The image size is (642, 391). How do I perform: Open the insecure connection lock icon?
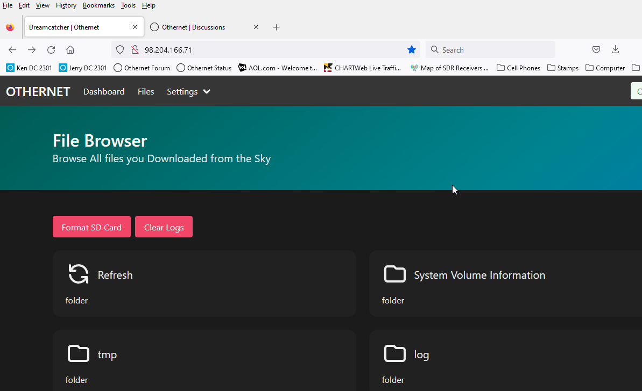135,50
